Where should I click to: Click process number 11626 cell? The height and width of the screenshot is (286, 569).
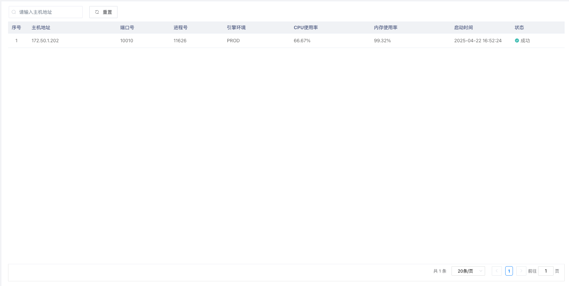point(180,41)
